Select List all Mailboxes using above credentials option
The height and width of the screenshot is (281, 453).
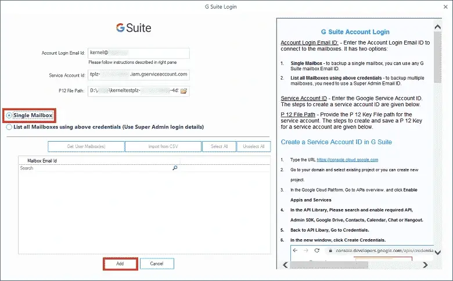pos(9,127)
